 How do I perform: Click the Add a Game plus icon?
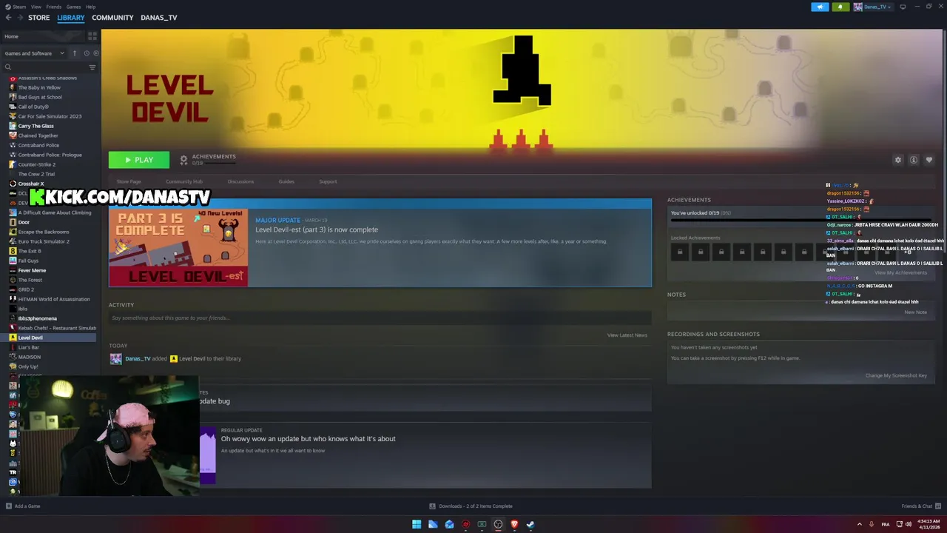(8, 506)
